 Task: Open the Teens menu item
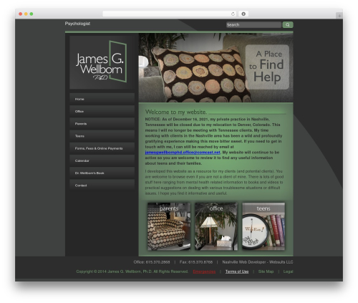tap(102, 136)
